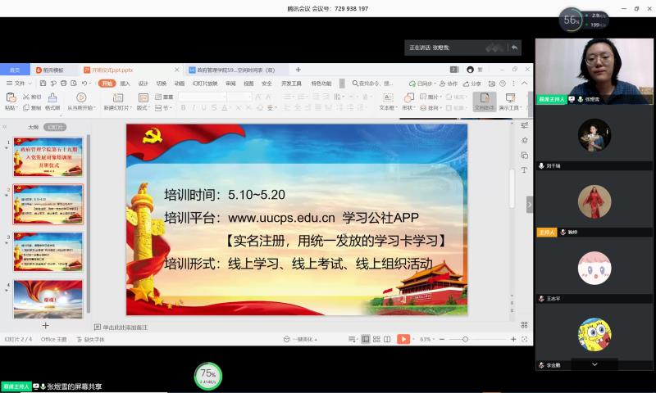Open the Shapes (形状) tool
656x393 pixels.
point(408,98)
